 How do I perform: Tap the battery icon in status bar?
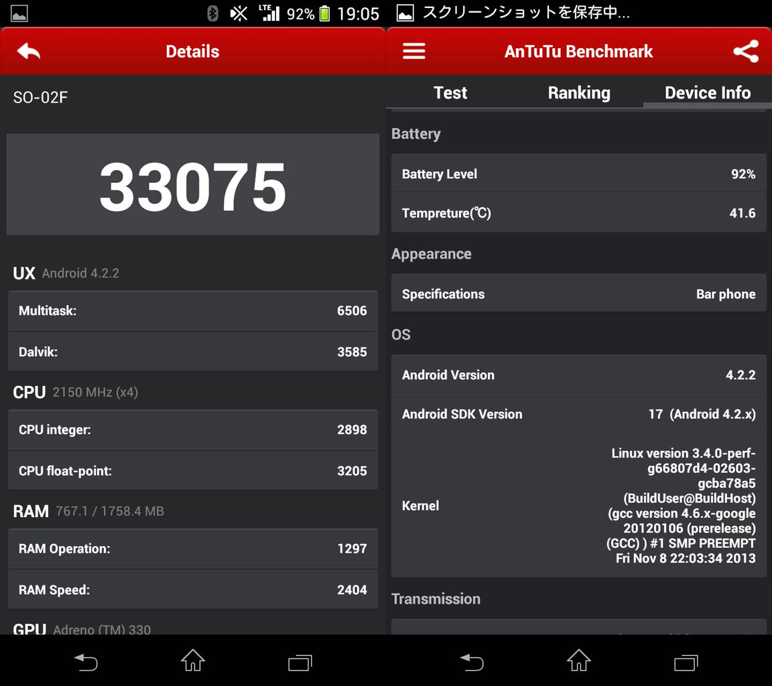coord(324,13)
